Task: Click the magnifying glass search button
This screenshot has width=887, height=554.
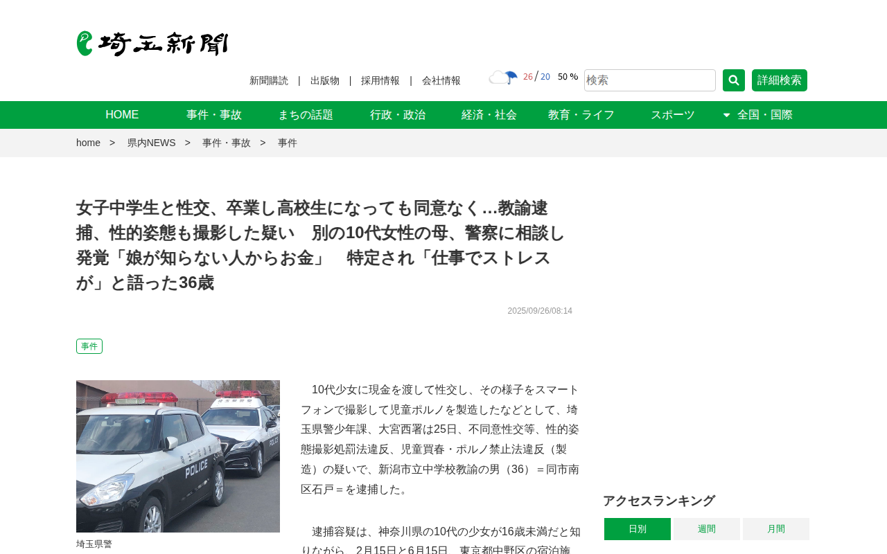Action: click(x=734, y=80)
